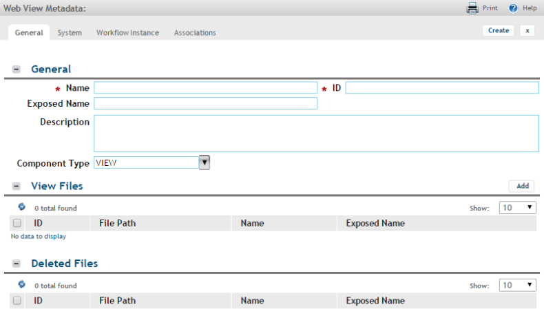Image resolution: width=544 pixels, height=309 pixels.
Task: Focus the Name input field
Action: 205,87
